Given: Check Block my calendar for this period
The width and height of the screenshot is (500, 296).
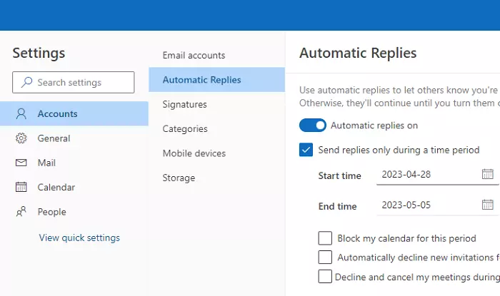Looking at the screenshot, I should [x=325, y=238].
